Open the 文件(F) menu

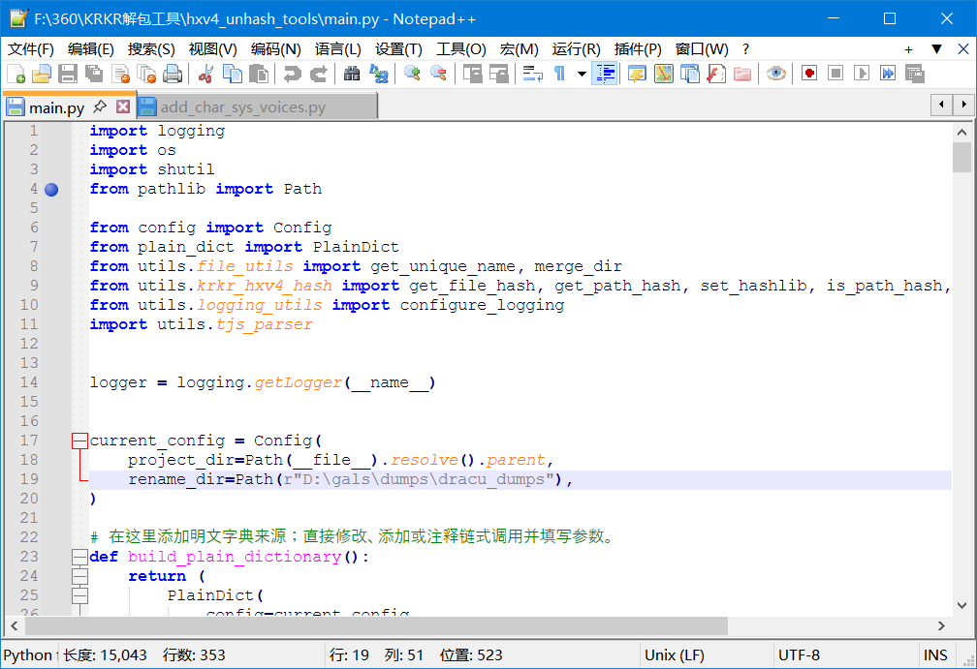point(31,49)
